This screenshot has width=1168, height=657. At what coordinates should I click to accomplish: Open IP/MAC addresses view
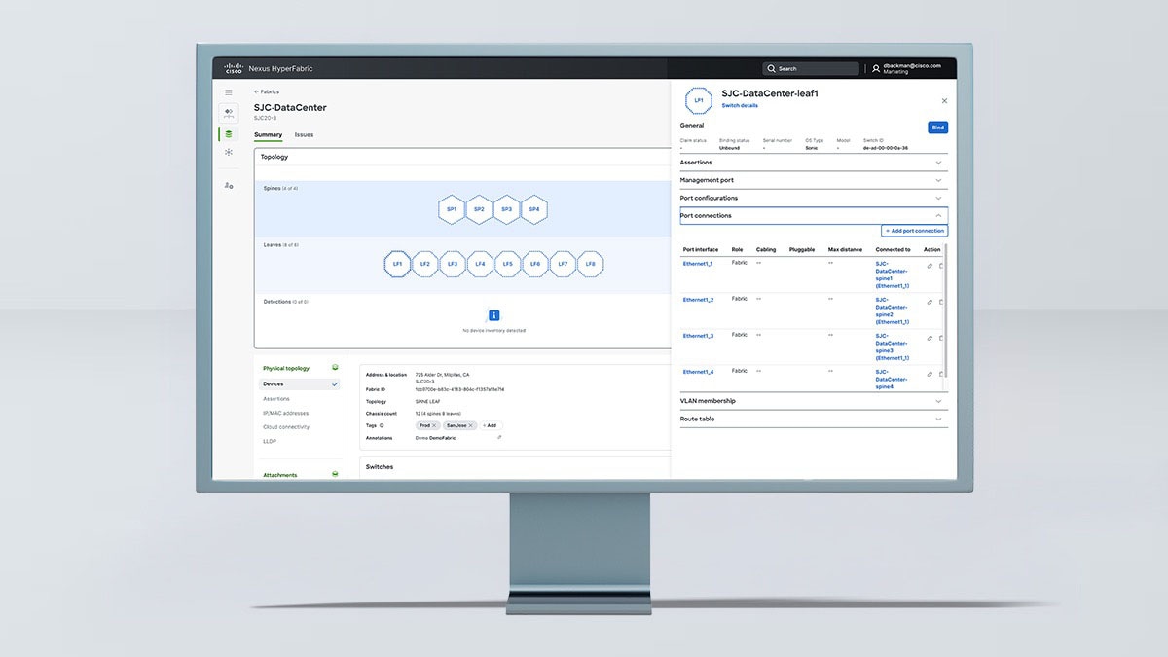pos(285,413)
